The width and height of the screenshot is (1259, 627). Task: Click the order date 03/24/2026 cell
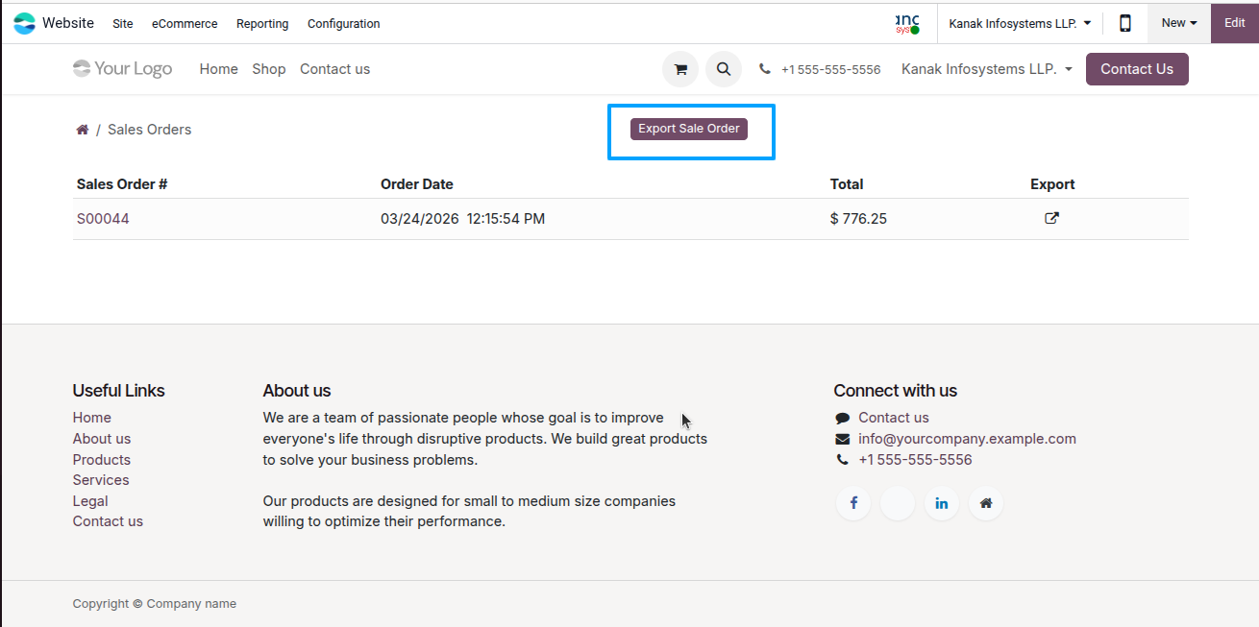click(462, 219)
